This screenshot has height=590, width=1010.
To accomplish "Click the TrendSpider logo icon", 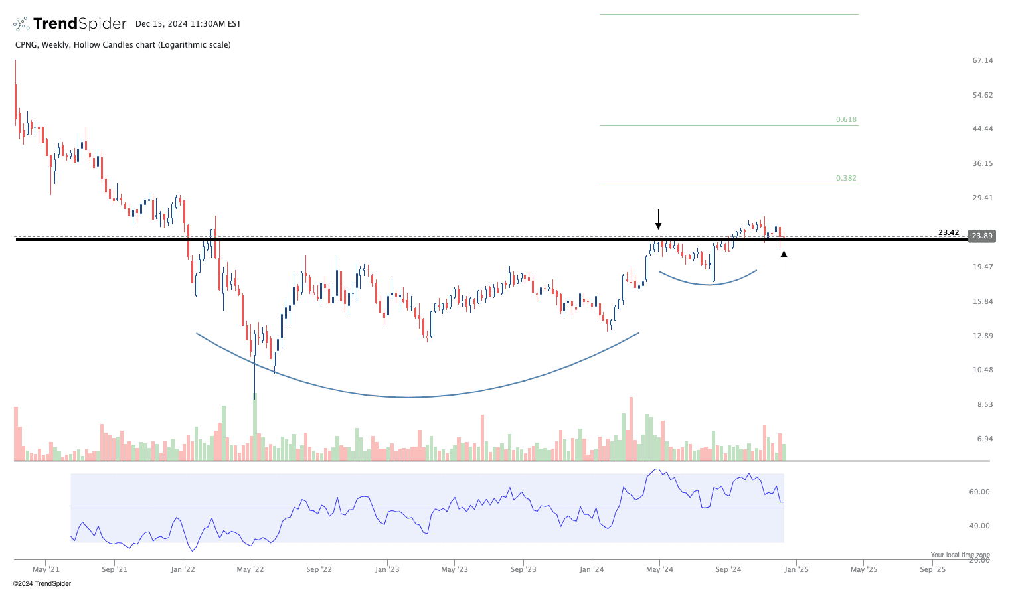I will pyautogui.click(x=21, y=24).
